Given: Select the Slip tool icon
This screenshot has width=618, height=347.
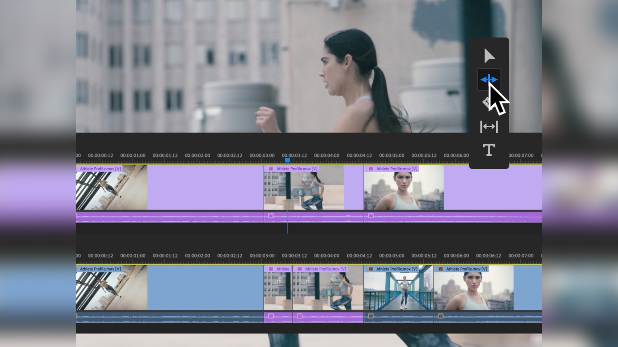Looking at the screenshot, I should pyautogui.click(x=489, y=127).
